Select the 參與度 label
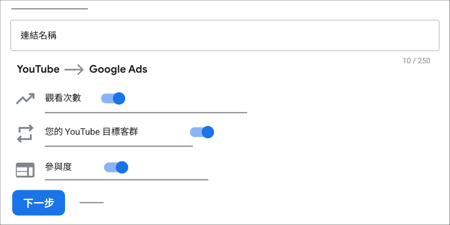The image size is (450, 225). click(x=58, y=167)
